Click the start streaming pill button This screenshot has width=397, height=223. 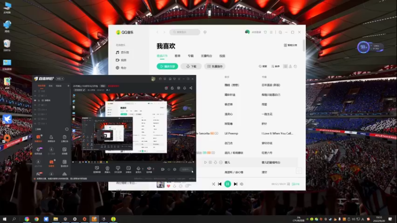[186, 169]
